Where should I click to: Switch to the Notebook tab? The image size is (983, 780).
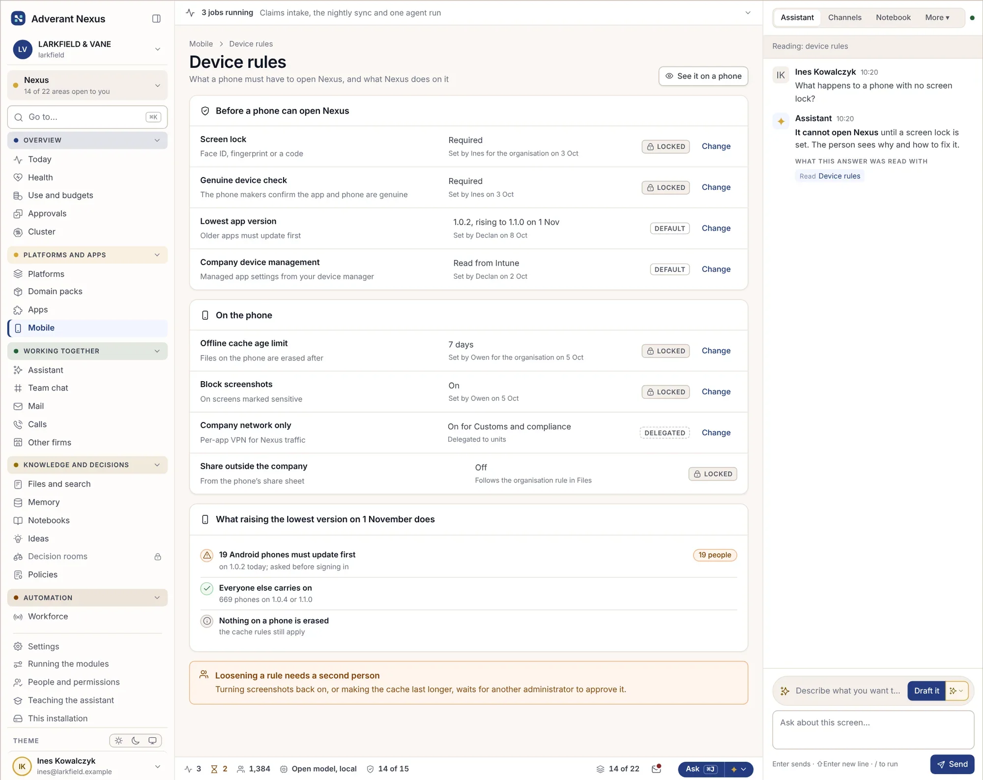click(x=893, y=18)
